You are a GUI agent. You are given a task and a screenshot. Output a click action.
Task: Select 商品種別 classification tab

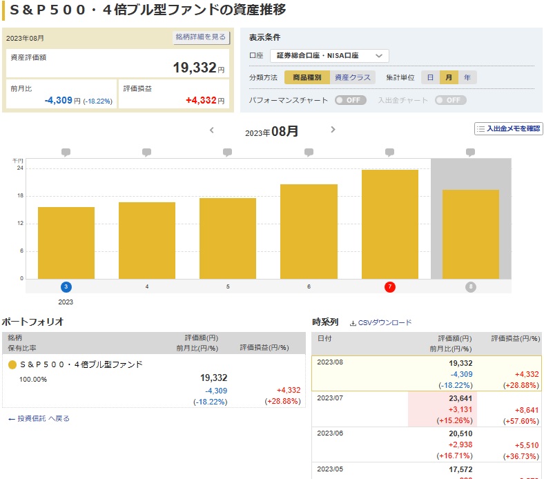click(x=307, y=77)
